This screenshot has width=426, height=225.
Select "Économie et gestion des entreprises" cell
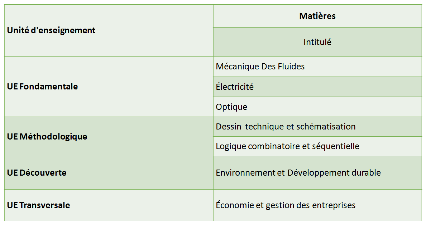[286, 205]
